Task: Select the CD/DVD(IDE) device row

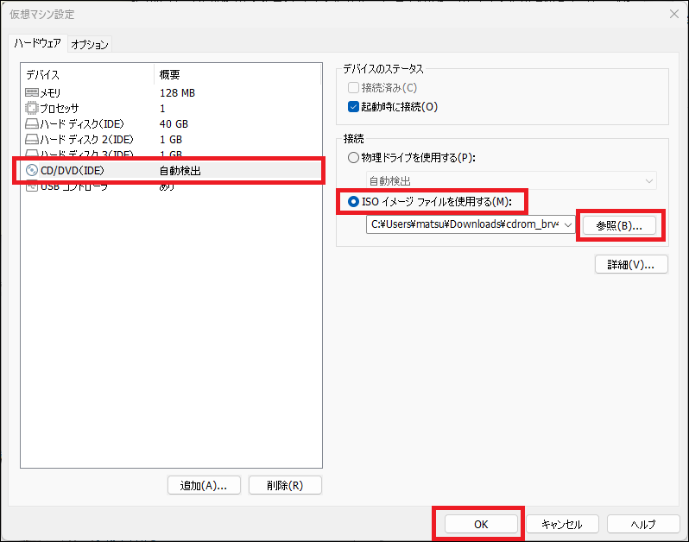Action: (171, 170)
